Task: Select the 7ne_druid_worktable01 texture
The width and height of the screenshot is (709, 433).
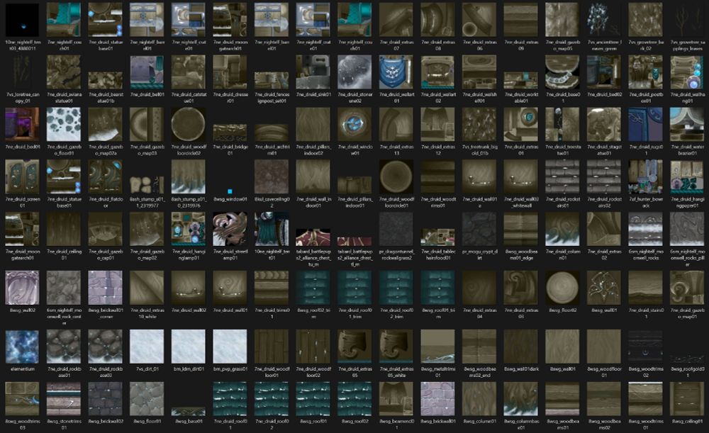Action: tap(521, 81)
